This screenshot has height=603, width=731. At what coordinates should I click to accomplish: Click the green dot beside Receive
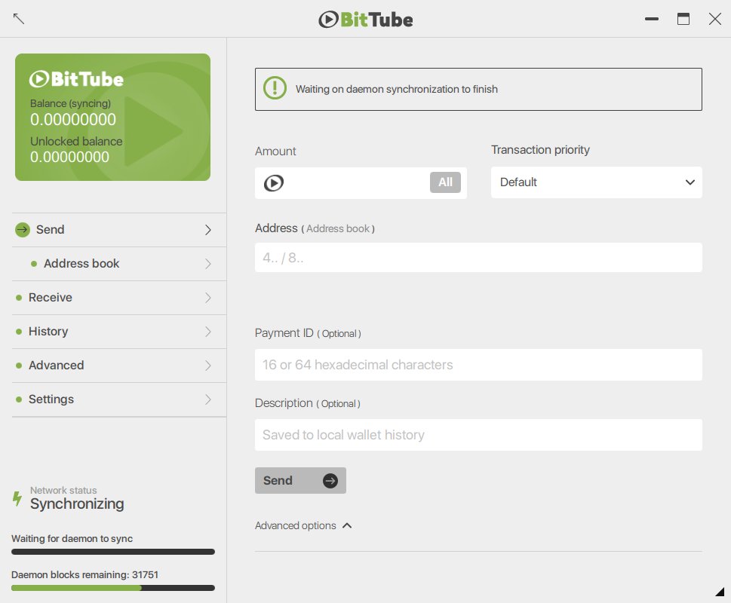(x=19, y=298)
